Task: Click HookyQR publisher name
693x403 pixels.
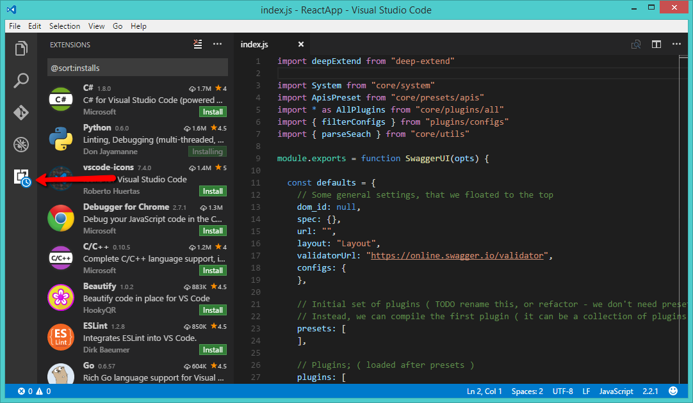Action: pos(99,310)
